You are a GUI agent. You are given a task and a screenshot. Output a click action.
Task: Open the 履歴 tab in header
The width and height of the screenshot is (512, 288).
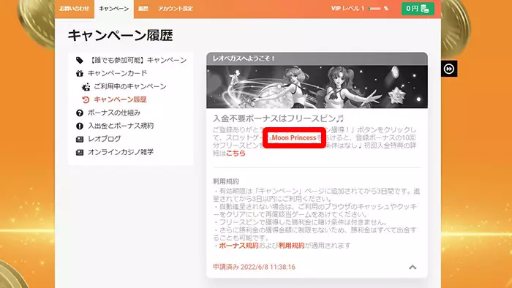pos(143,9)
